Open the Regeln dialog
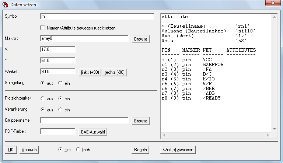The image size is (283, 163). pos(141,150)
